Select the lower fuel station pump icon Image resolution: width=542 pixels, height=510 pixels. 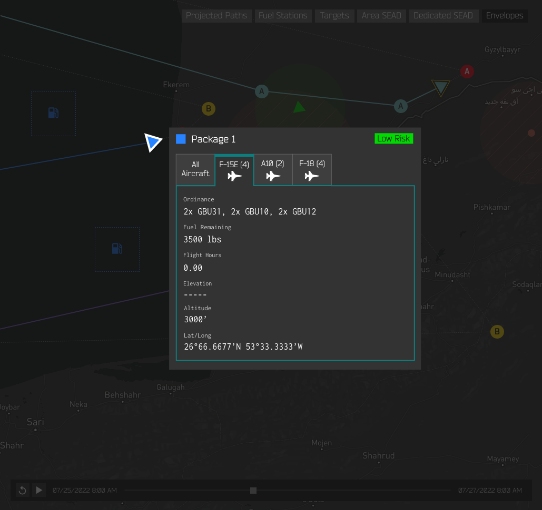[x=117, y=249]
